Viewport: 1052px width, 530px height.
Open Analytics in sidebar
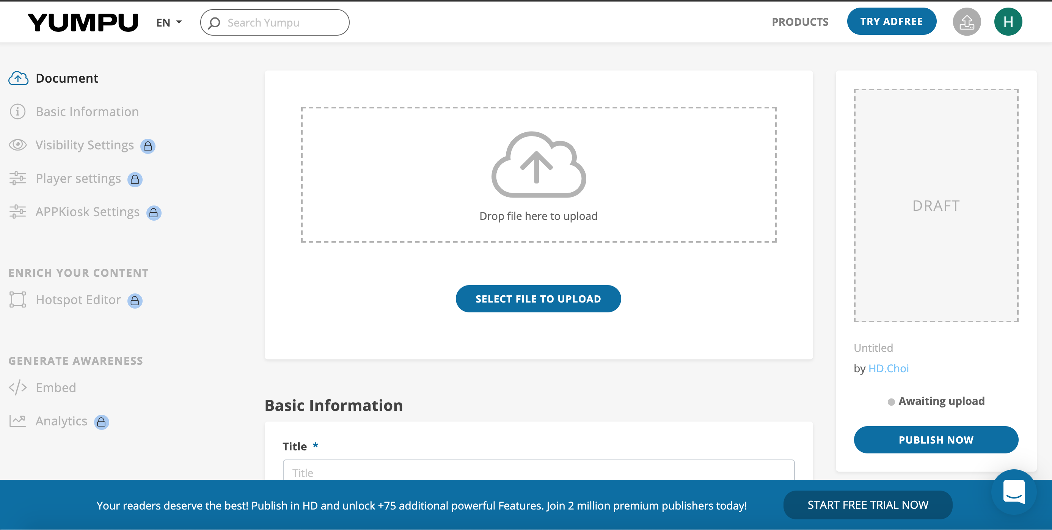point(61,421)
